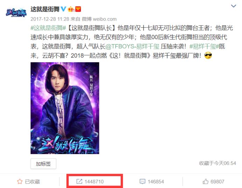This screenshot has width=242, height=188.
Task: Click the blue verified V badge
Action: [63, 9]
